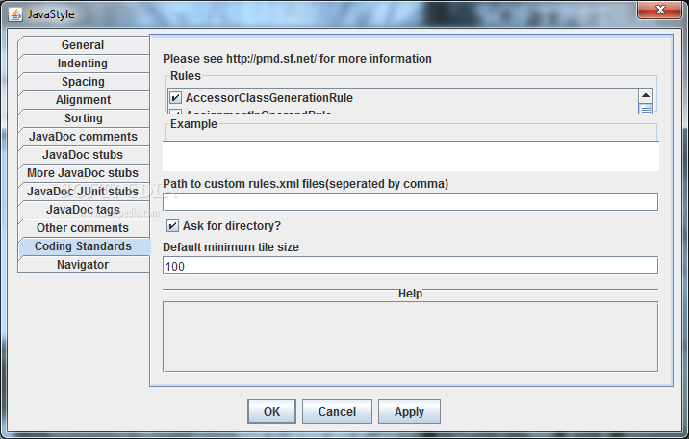The width and height of the screenshot is (689, 439).
Task: Click the white Example text area
Action: pyautogui.click(x=410, y=156)
